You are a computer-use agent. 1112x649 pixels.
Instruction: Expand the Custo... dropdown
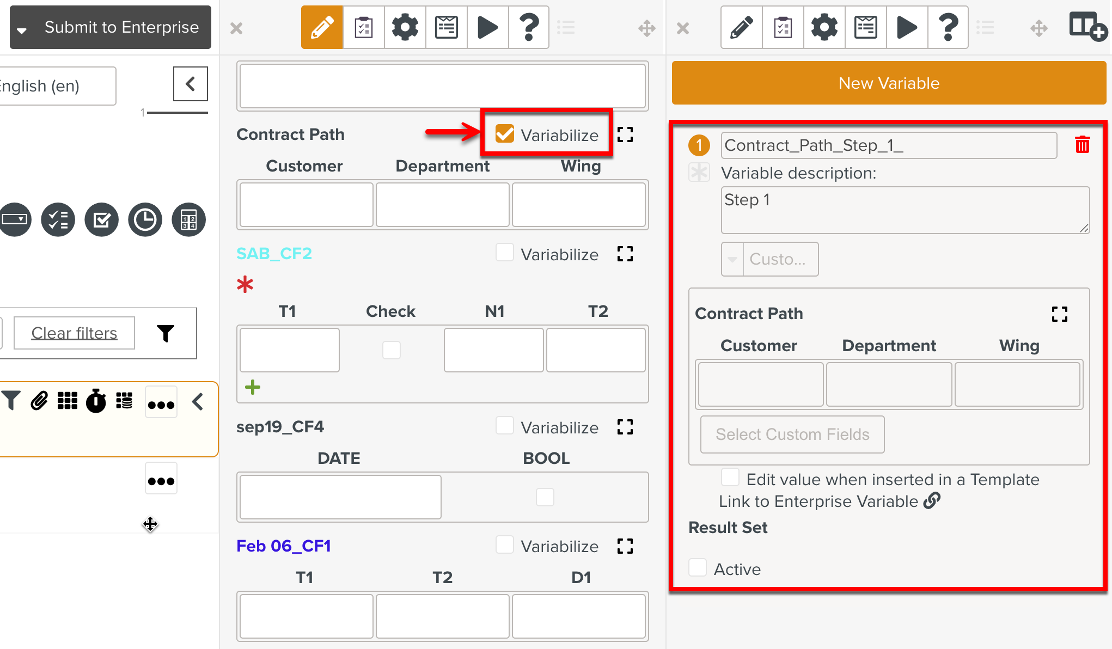(732, 259)
